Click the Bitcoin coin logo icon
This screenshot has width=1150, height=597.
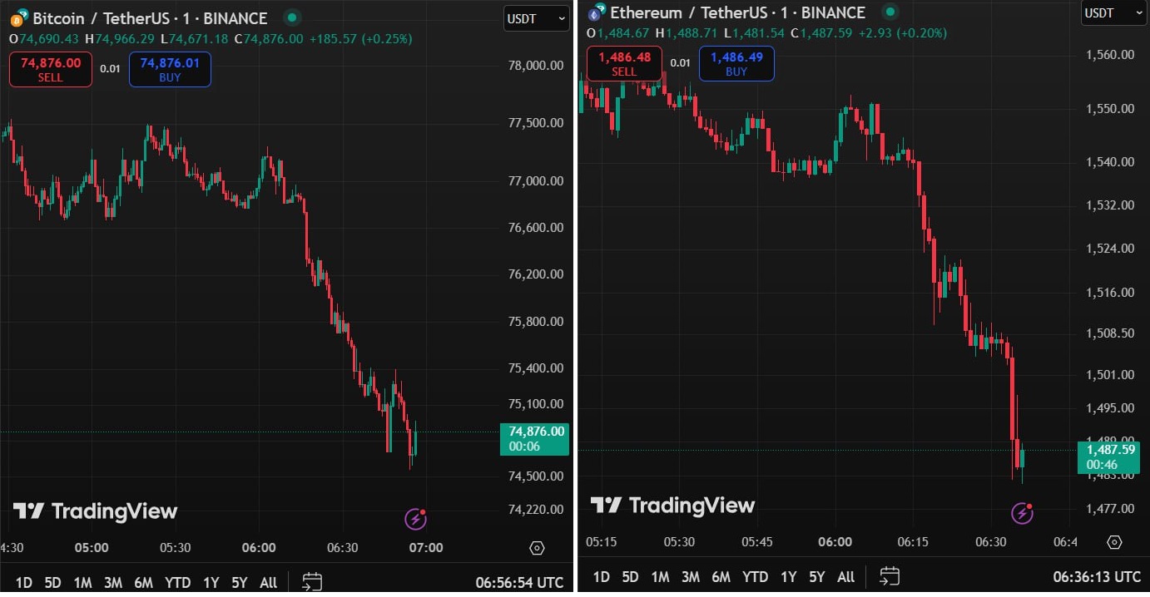17,18
